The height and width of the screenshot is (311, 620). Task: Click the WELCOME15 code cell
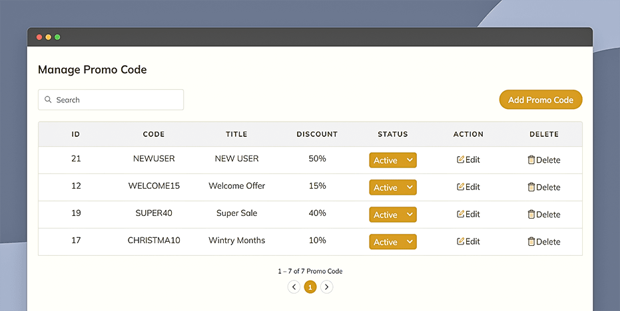(x=154, y=186)
